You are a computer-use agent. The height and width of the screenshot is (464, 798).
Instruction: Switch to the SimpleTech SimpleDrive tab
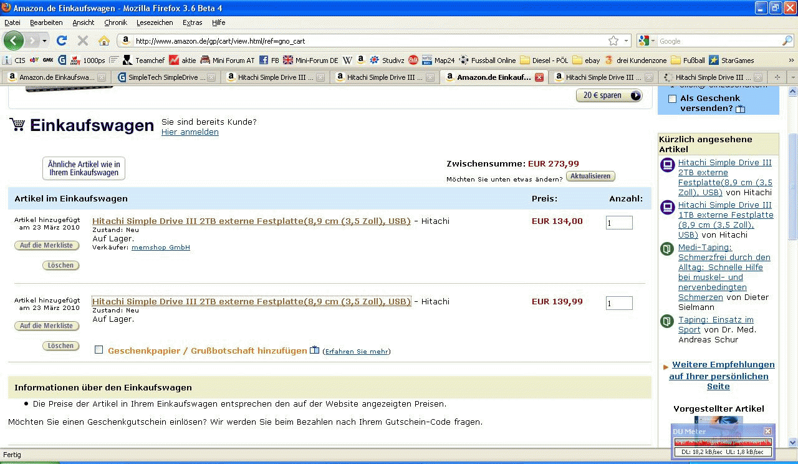(166, 77)
